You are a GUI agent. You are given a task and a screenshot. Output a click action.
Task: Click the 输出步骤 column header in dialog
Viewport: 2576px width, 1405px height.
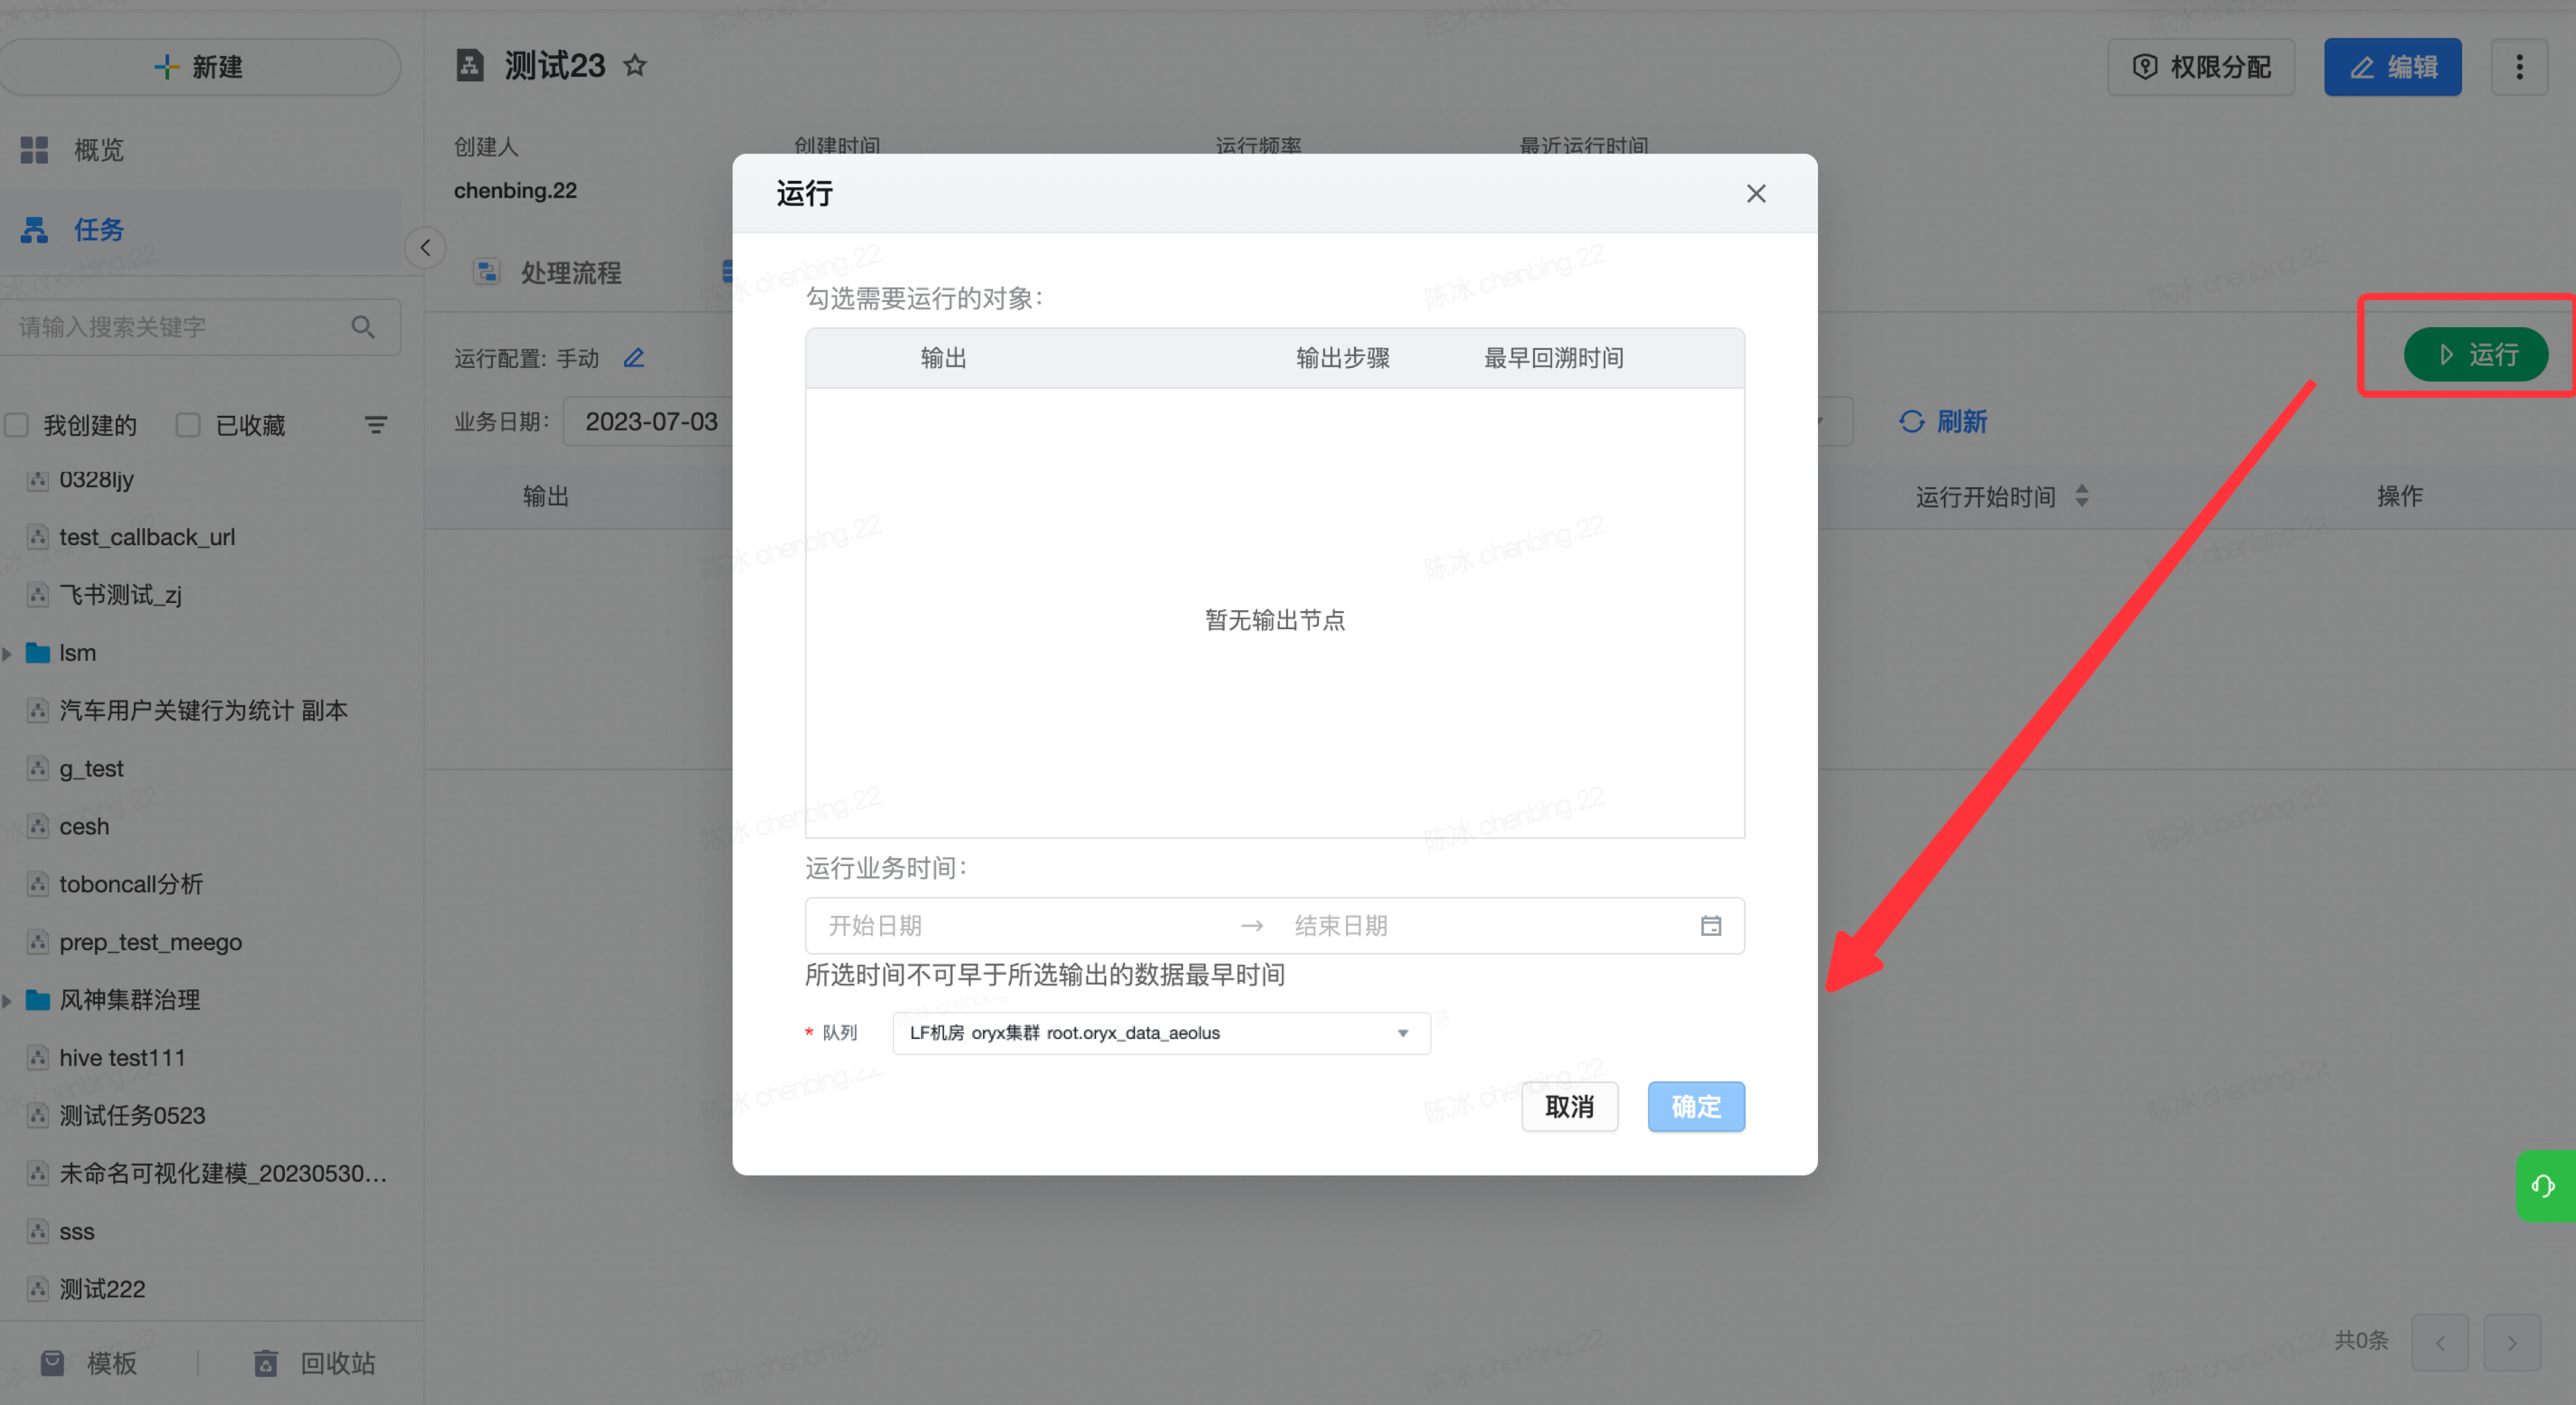click(x=1342, y=358)
